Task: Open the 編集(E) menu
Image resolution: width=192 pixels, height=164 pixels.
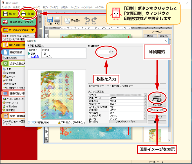Action: click(x=17, y=7)
